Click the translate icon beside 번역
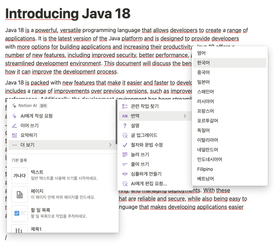This screenshot has height=243, width=274. pyautogui.click(x=125, y=116)
